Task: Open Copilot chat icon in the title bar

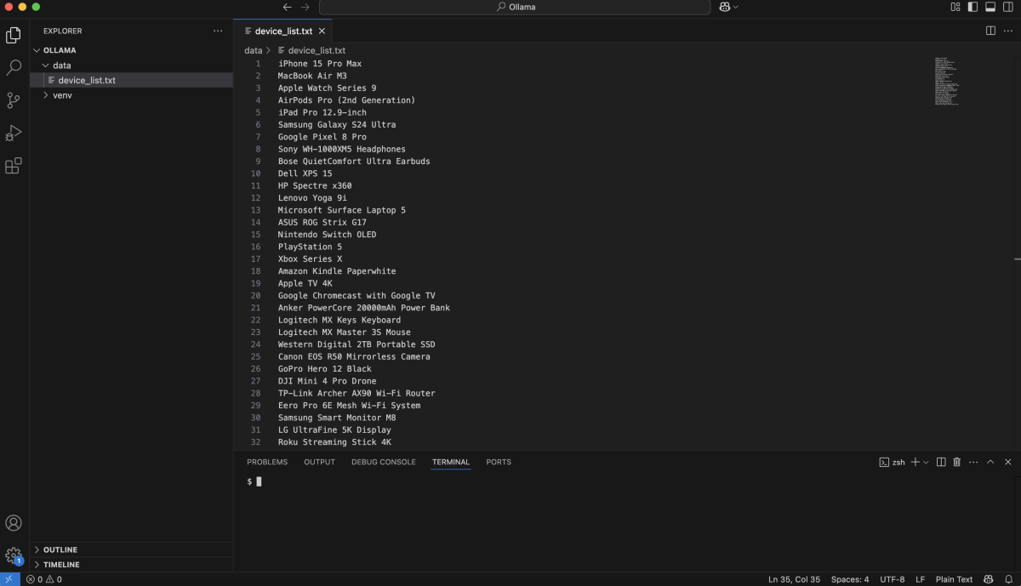Action: (724, 7)
